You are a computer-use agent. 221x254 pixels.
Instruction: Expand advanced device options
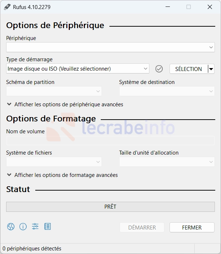[65, 104]
